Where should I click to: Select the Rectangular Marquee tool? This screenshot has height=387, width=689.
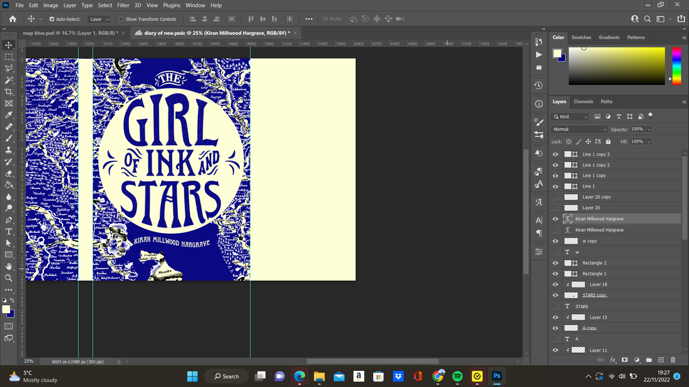(8, 57)
